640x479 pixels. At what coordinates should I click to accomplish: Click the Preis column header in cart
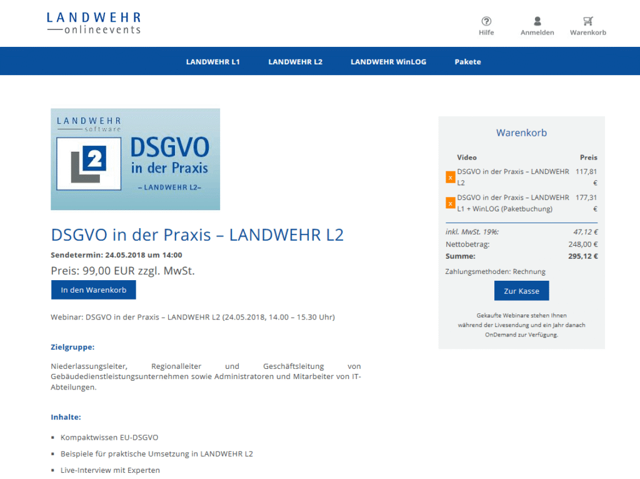point(588,157)
